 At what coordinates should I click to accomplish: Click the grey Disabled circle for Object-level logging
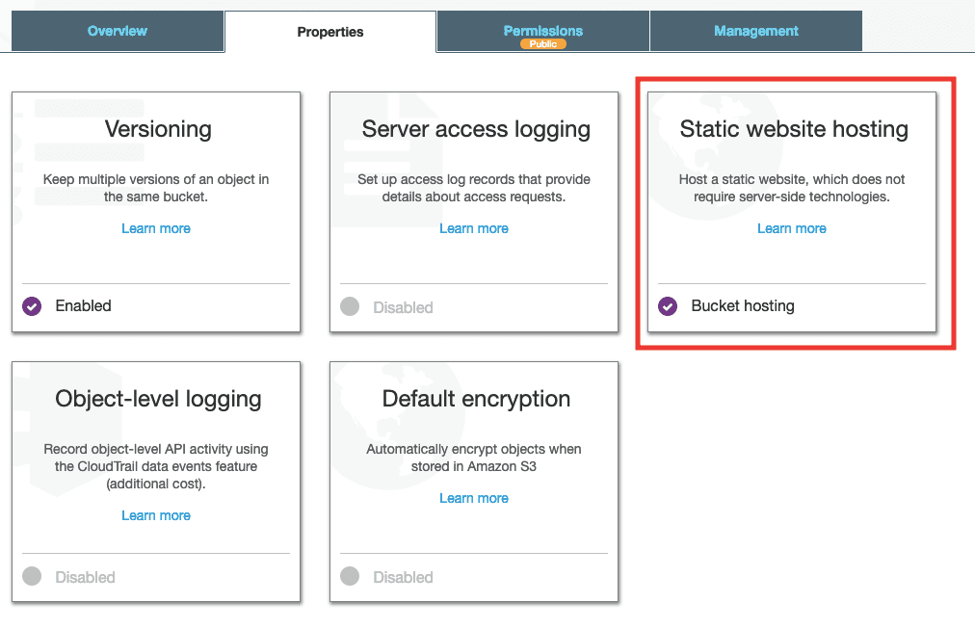click(x=32, y=576)
